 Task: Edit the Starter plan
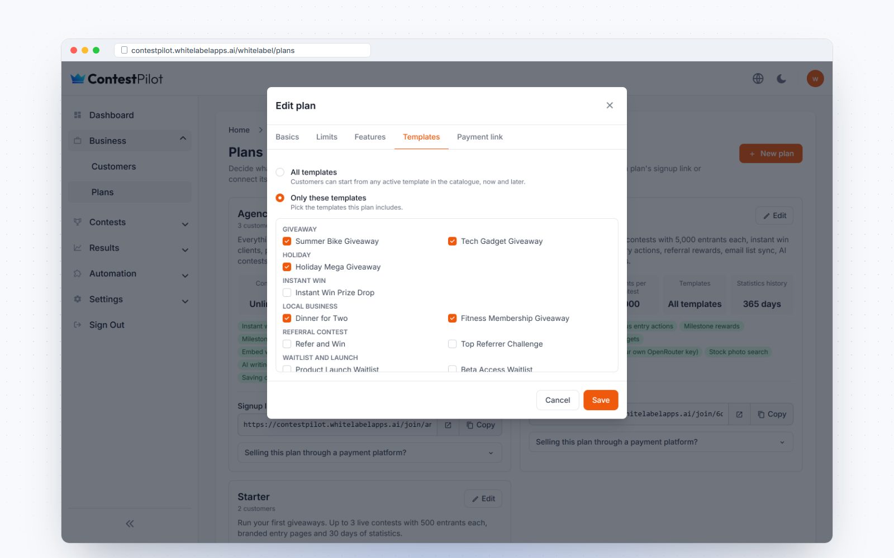[x=483, y=499]
